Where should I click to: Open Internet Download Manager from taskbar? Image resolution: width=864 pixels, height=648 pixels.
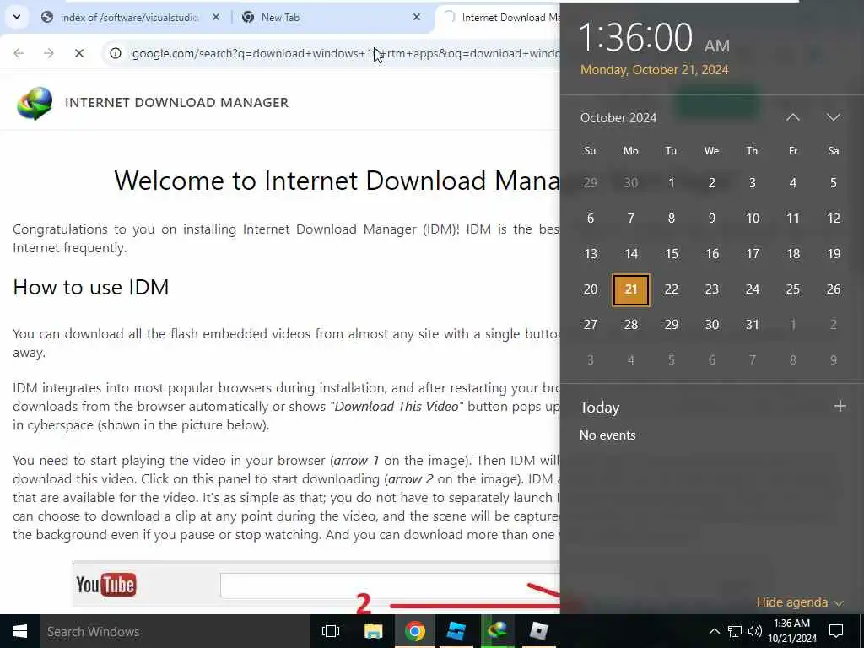point(497,631)
